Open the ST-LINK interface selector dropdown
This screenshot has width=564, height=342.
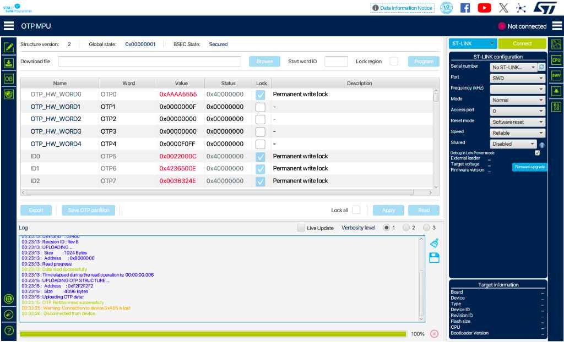click(x=473, y=43)
